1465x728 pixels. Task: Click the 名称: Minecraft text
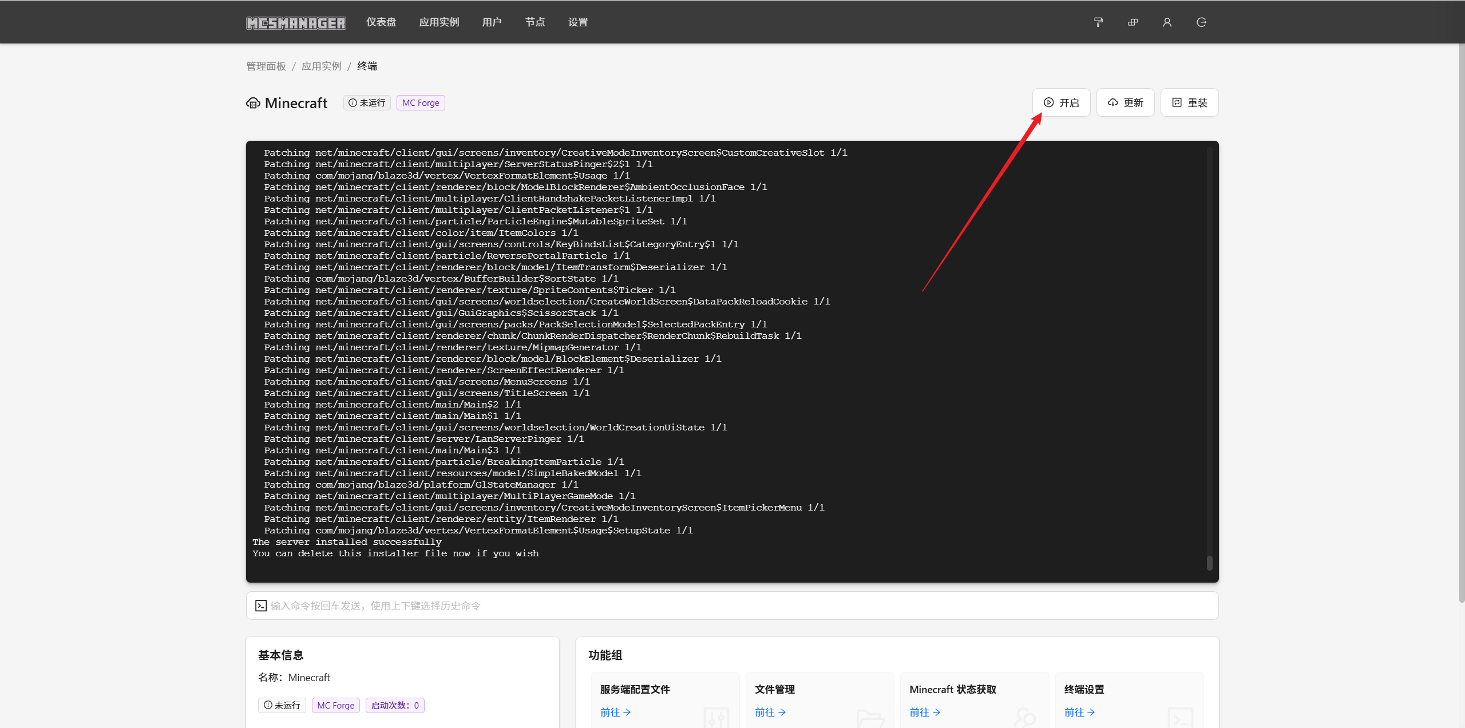pos(294,677)
